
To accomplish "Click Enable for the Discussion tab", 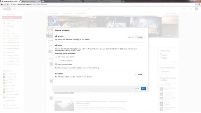I will (x=139, y=74).
